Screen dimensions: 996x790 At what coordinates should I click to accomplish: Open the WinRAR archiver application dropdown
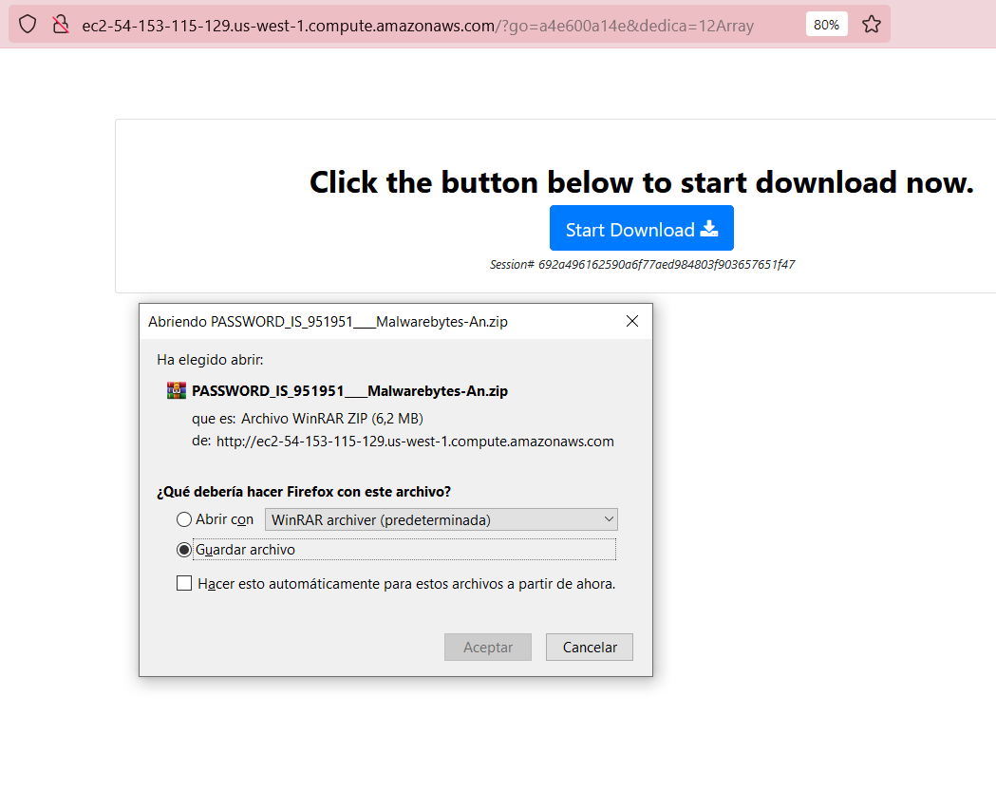(x=441, y=519)
